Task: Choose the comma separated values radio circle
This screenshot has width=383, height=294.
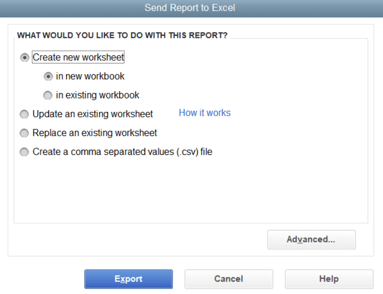Action: (x=25, y=152)
